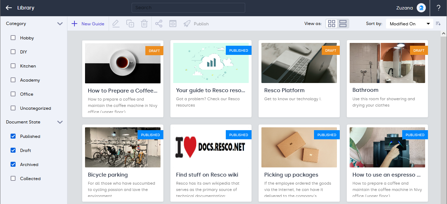Check the Collected document state filter

click(13, 178)
